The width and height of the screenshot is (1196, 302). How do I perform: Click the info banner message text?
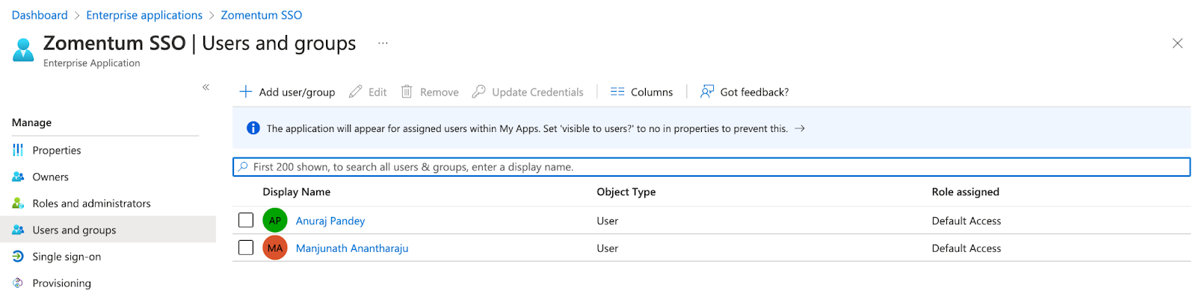tap(527, 128)
